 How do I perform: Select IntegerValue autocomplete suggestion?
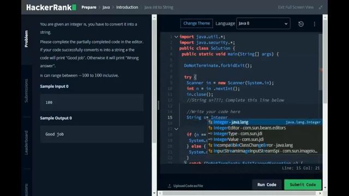coord(264,139)
